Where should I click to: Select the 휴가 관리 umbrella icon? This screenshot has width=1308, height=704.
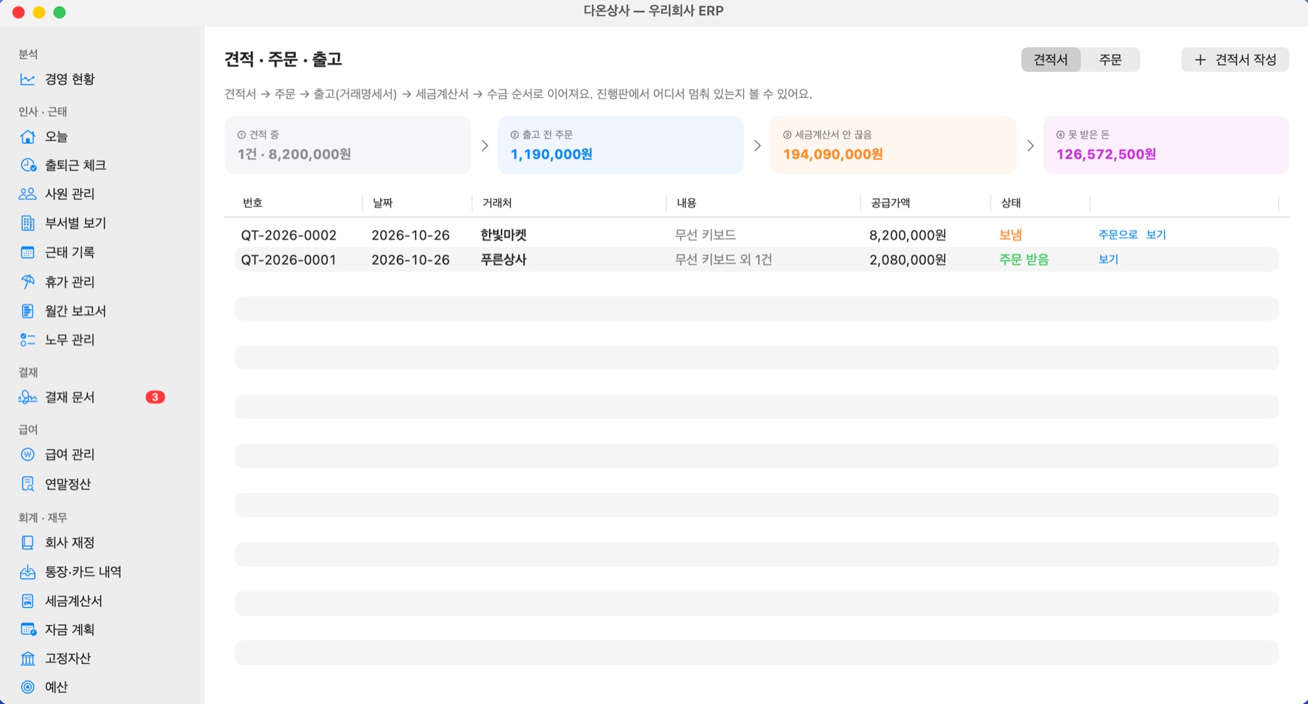click(x=28, y=282)
